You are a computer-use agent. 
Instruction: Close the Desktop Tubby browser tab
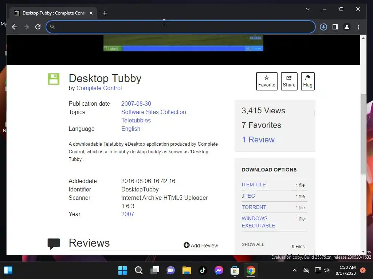click(91, 13)
